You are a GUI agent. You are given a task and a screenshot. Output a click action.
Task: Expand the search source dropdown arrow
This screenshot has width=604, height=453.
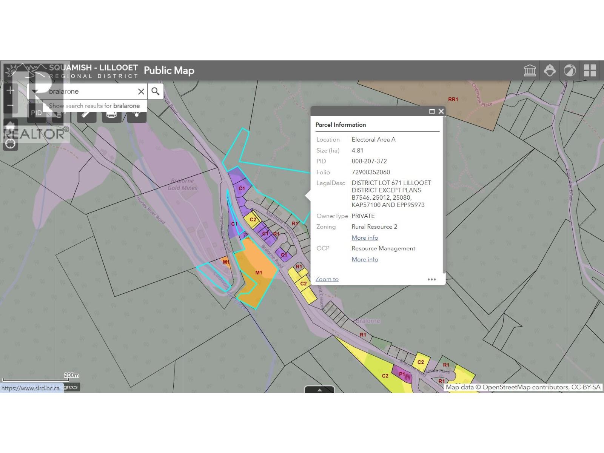pos(35,91)
